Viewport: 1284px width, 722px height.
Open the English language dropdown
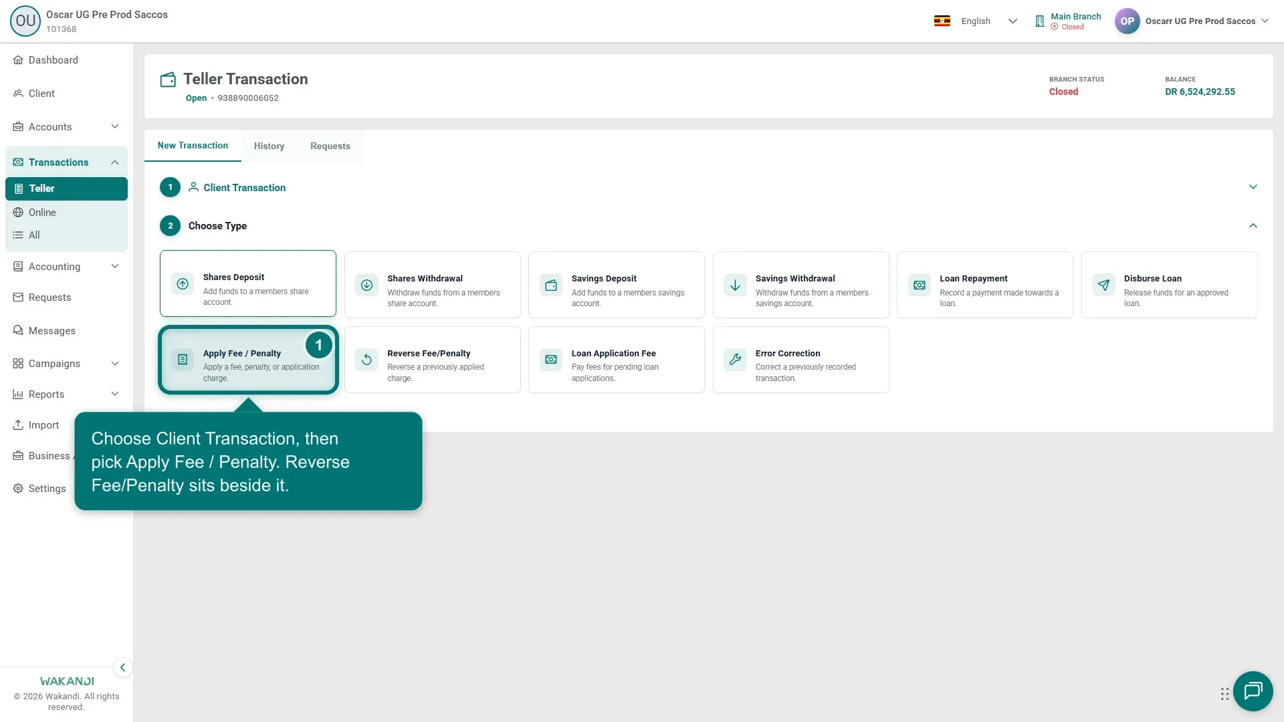[x=989, y=21]
